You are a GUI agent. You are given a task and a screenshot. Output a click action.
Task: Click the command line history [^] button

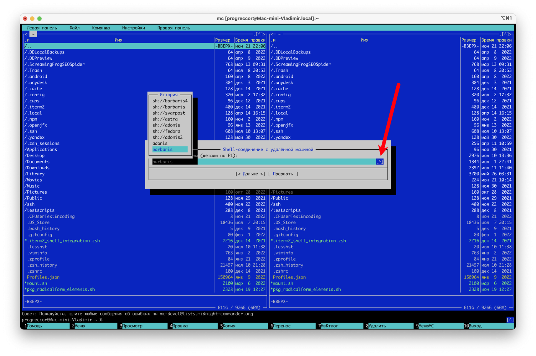pos(510,320)
